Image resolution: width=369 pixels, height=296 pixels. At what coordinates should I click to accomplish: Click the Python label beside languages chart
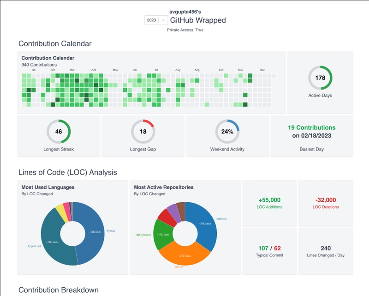[111, 231]
